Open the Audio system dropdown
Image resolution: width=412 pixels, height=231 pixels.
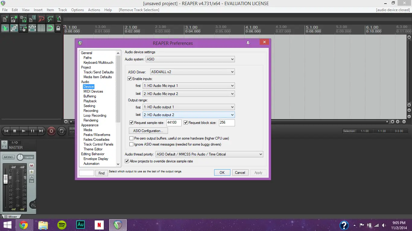coord(190,59)
